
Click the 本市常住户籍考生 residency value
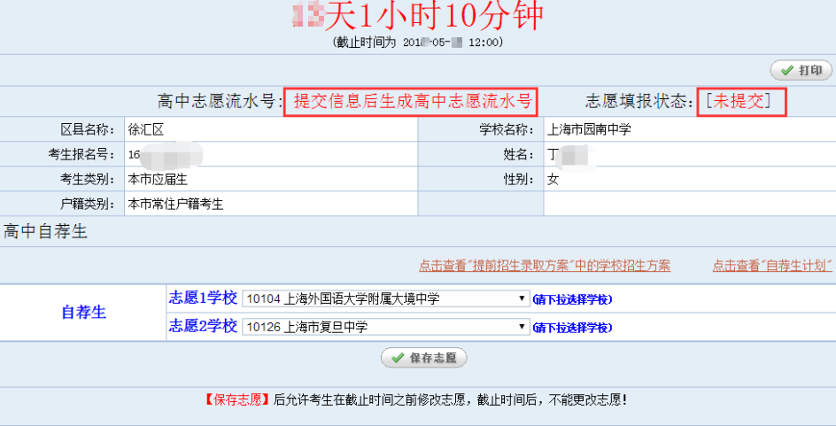coord(175,204)
